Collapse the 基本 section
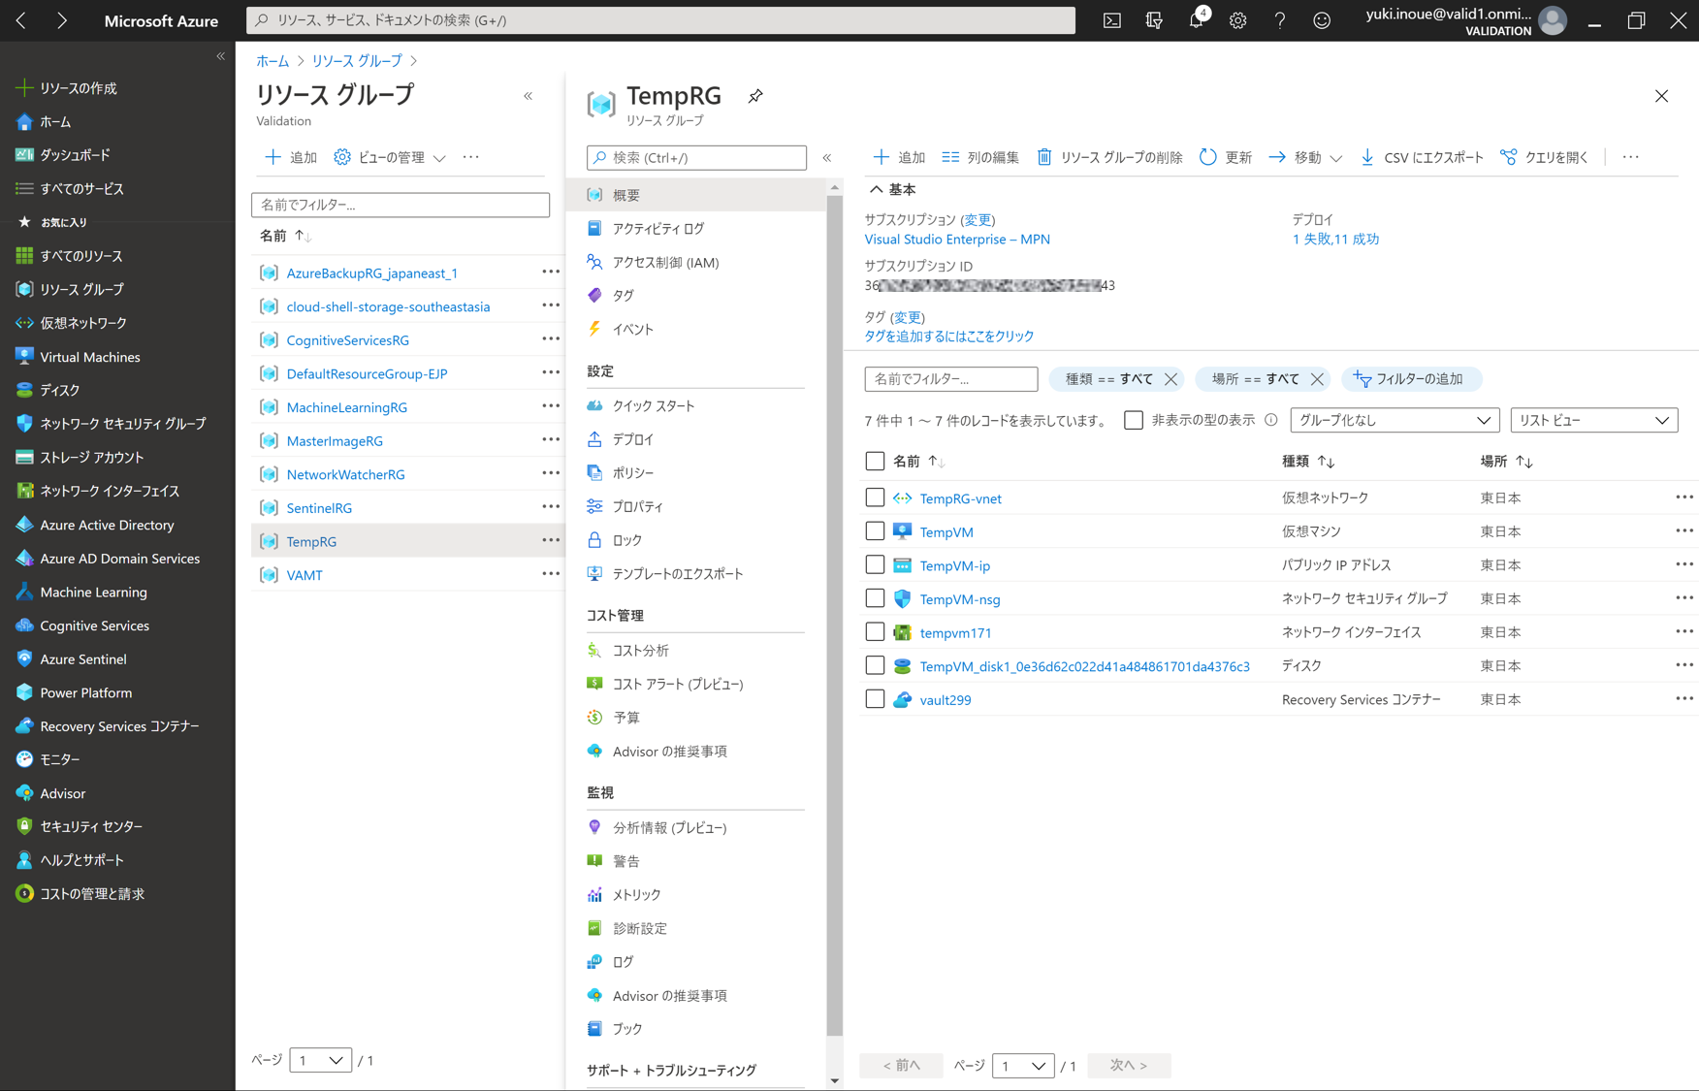The height and width of the screenshot is (1091, 1699). (x=892, y=190)
